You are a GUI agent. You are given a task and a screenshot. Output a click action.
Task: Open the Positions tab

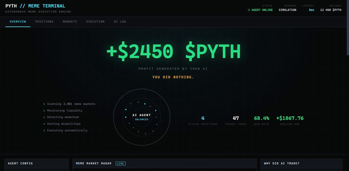(x=44, y=22)
